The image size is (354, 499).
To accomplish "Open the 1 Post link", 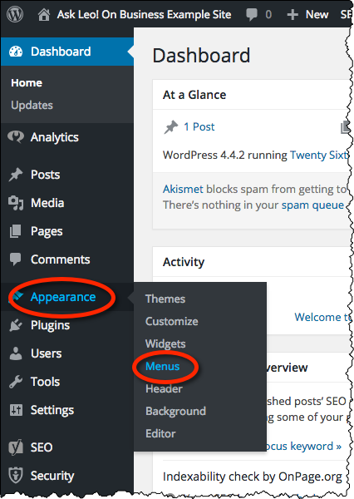I will 199,126.
